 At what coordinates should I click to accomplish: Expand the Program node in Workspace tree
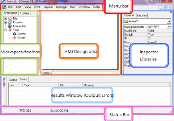[x=5, y=22]
